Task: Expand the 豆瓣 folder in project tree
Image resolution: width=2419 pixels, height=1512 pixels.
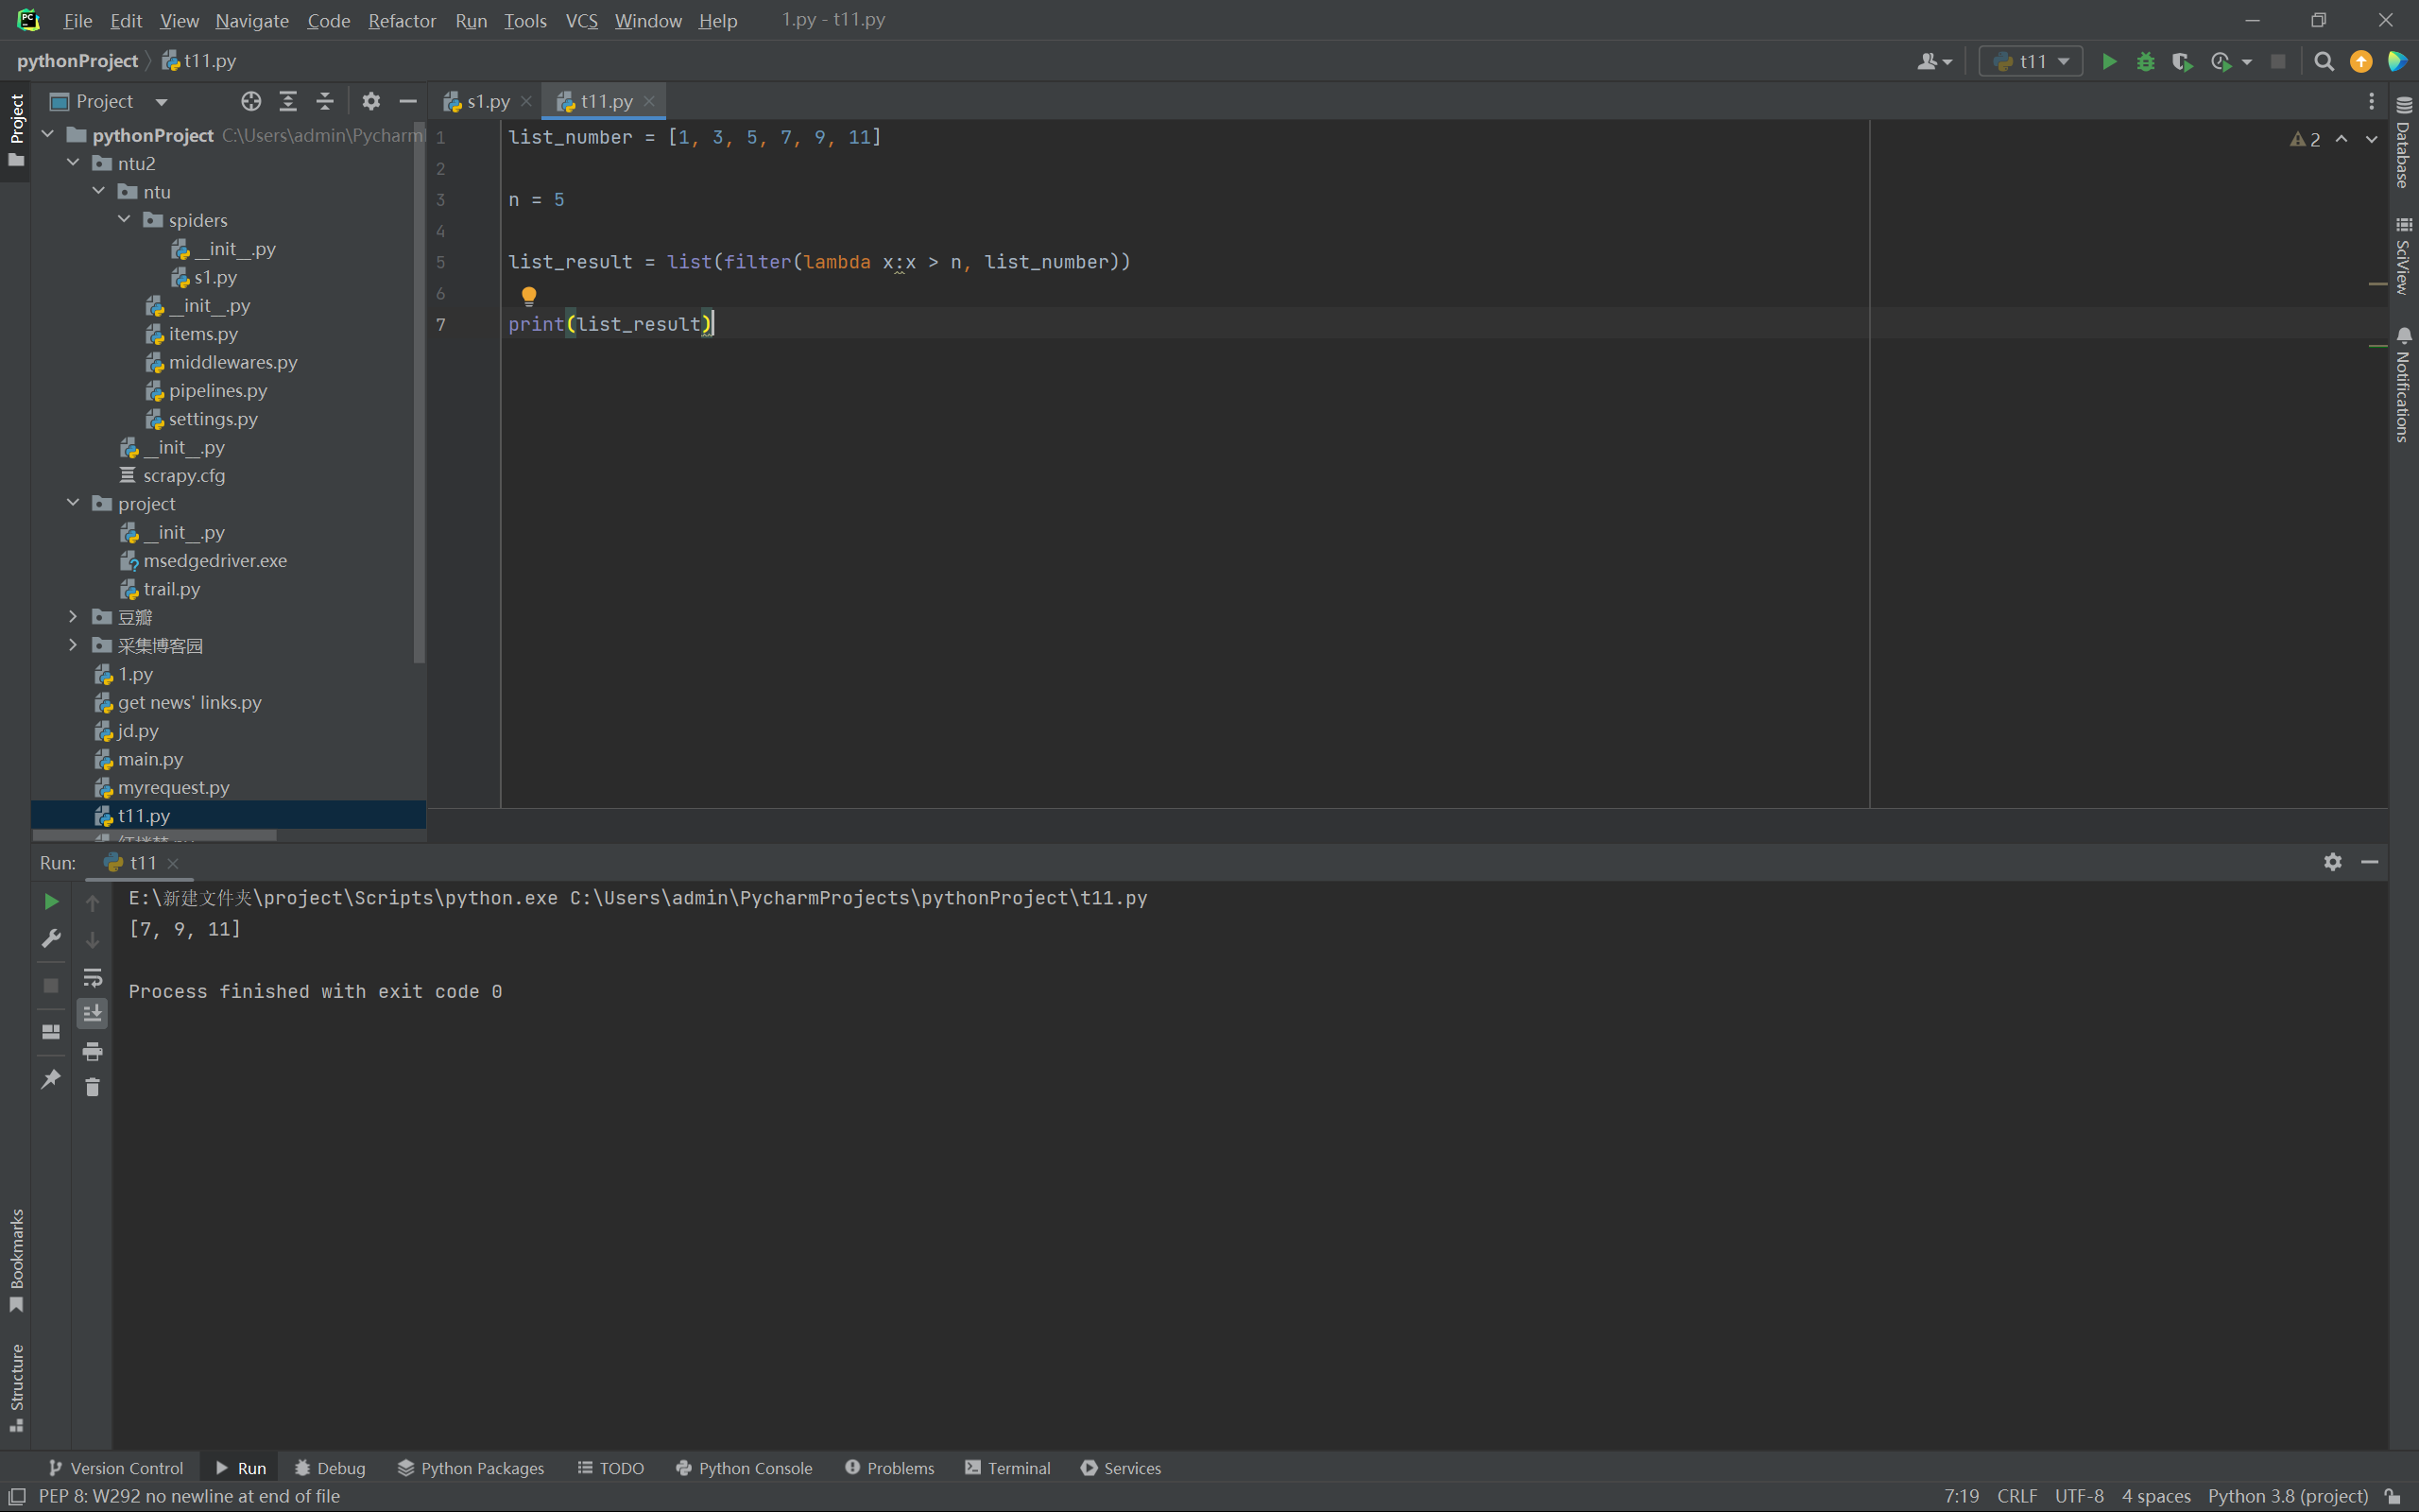Action: [x=73, y=617]
